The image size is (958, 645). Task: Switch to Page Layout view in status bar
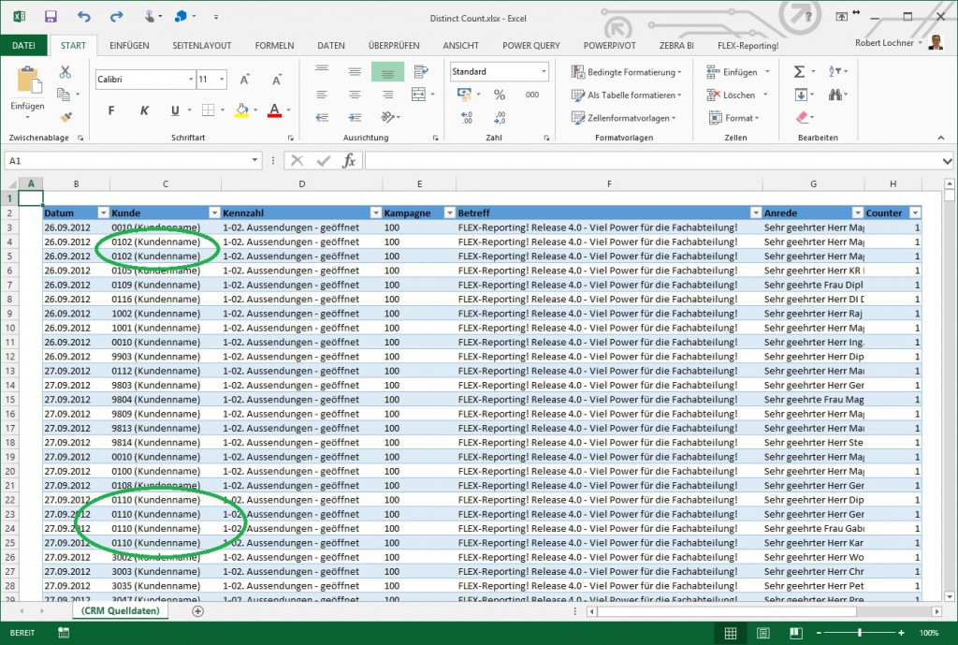pos(763,633)
